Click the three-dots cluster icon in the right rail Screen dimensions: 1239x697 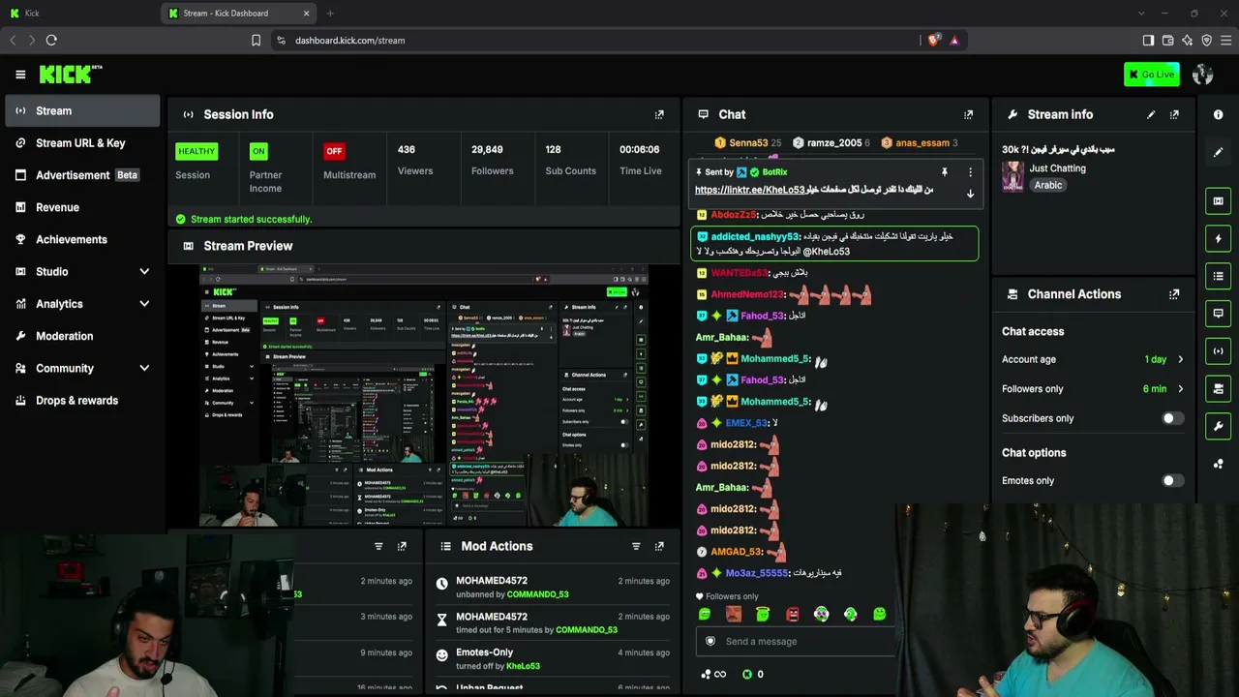[x=1218, y=464]
